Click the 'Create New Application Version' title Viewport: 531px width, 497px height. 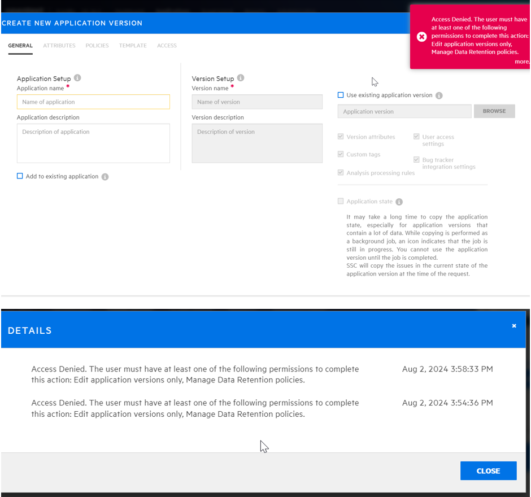click(72, 23)
